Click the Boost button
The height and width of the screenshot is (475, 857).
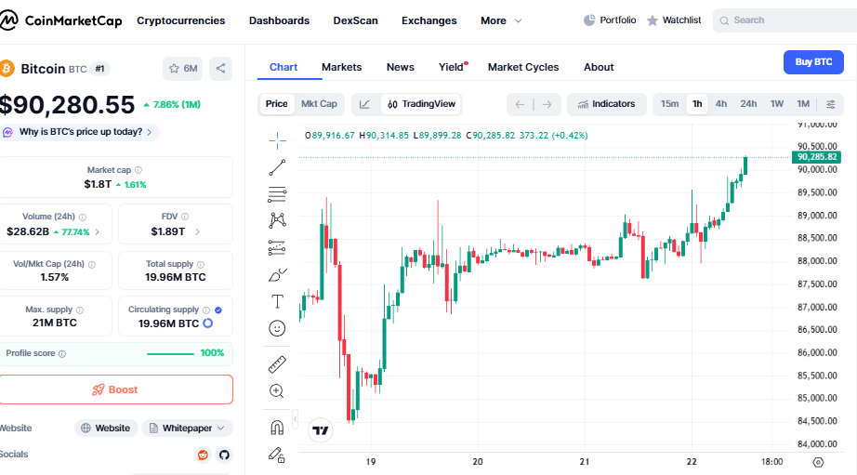(116, 389)
